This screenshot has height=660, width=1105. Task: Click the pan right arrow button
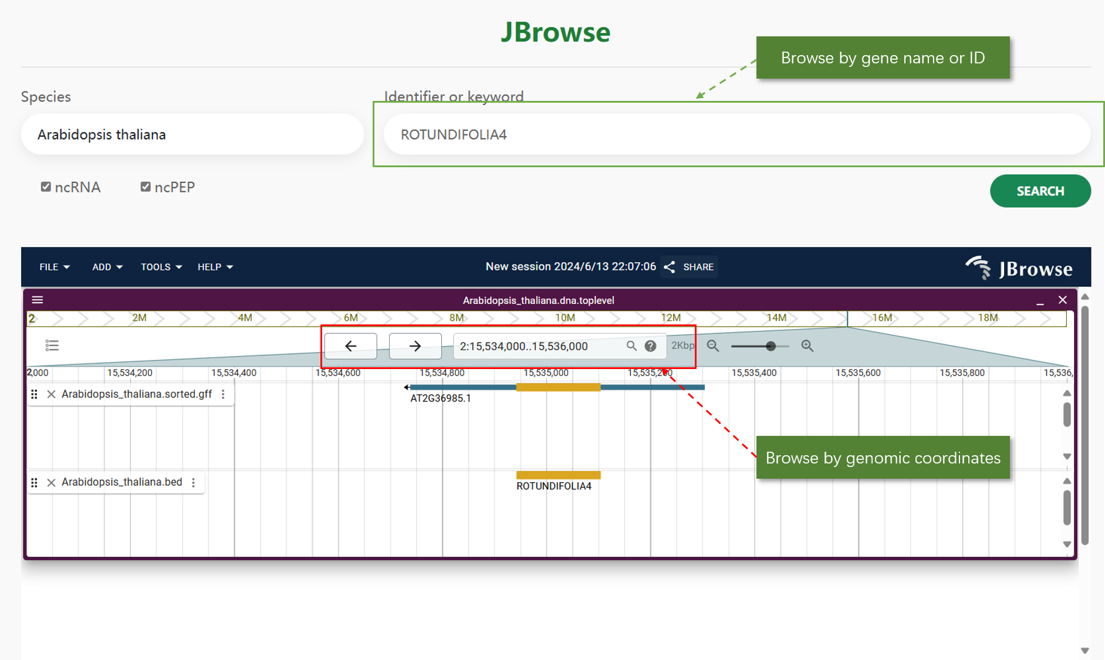(415, 346)
